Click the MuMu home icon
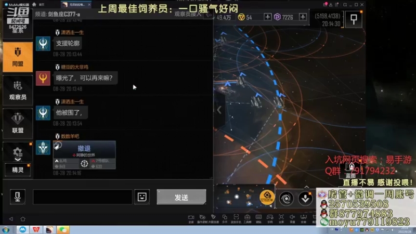 34,5
